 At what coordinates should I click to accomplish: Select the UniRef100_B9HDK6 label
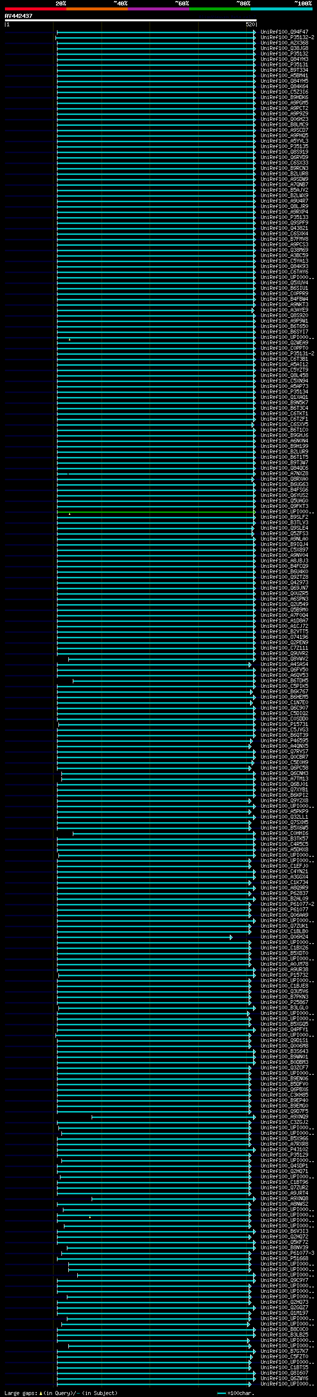click(x=284, y=97)
